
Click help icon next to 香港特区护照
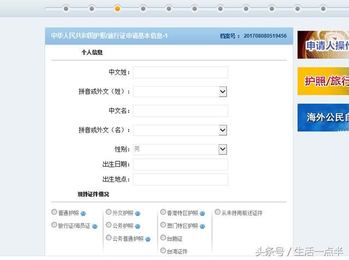[x=202, y=214]
